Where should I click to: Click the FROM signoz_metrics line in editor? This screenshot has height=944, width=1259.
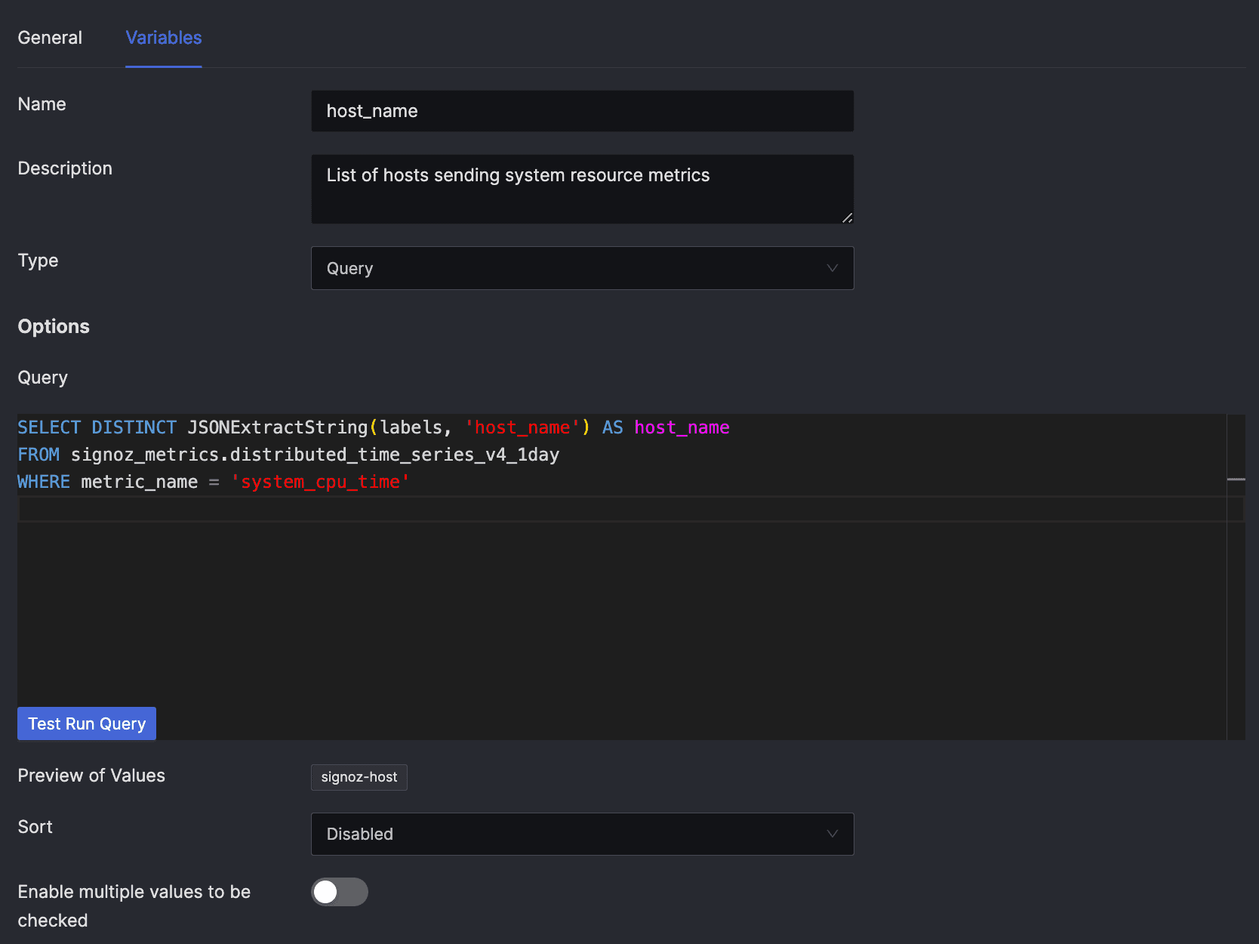[288, 455]
